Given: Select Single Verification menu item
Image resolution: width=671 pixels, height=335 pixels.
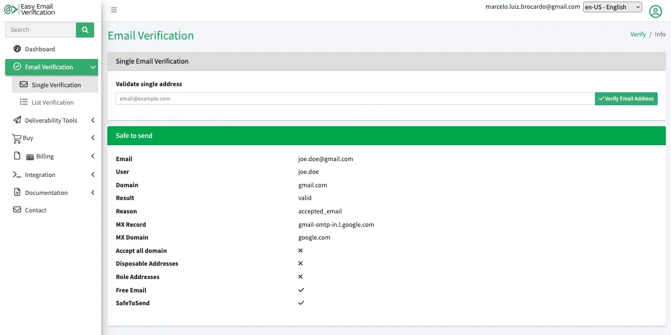Looking at the screenshot, I should point(55,85).
